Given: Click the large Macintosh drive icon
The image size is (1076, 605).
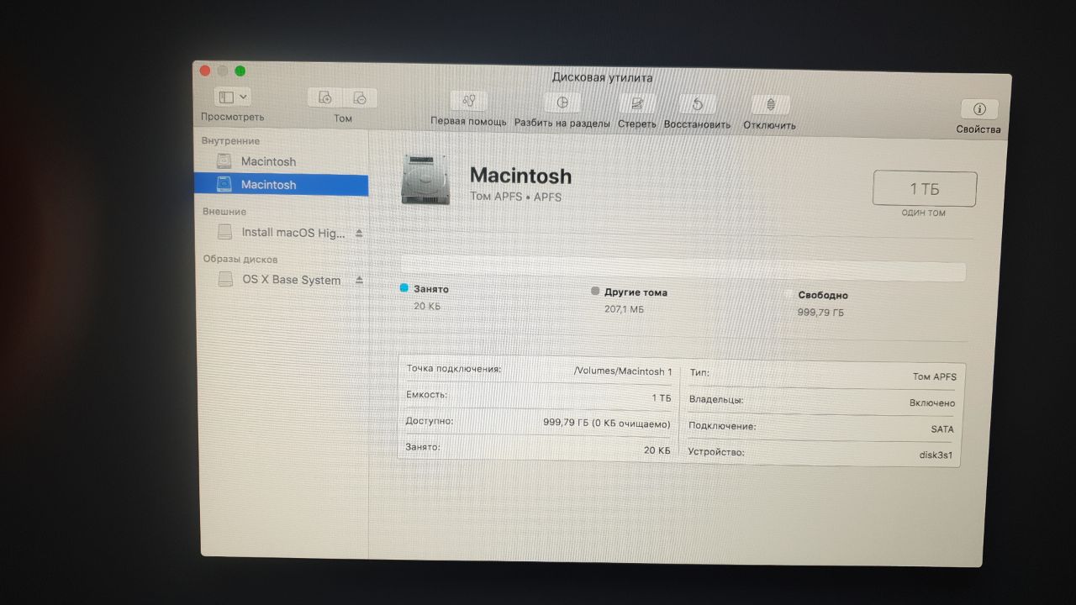Looking at the screenshot, I should [x=427, y=179].
